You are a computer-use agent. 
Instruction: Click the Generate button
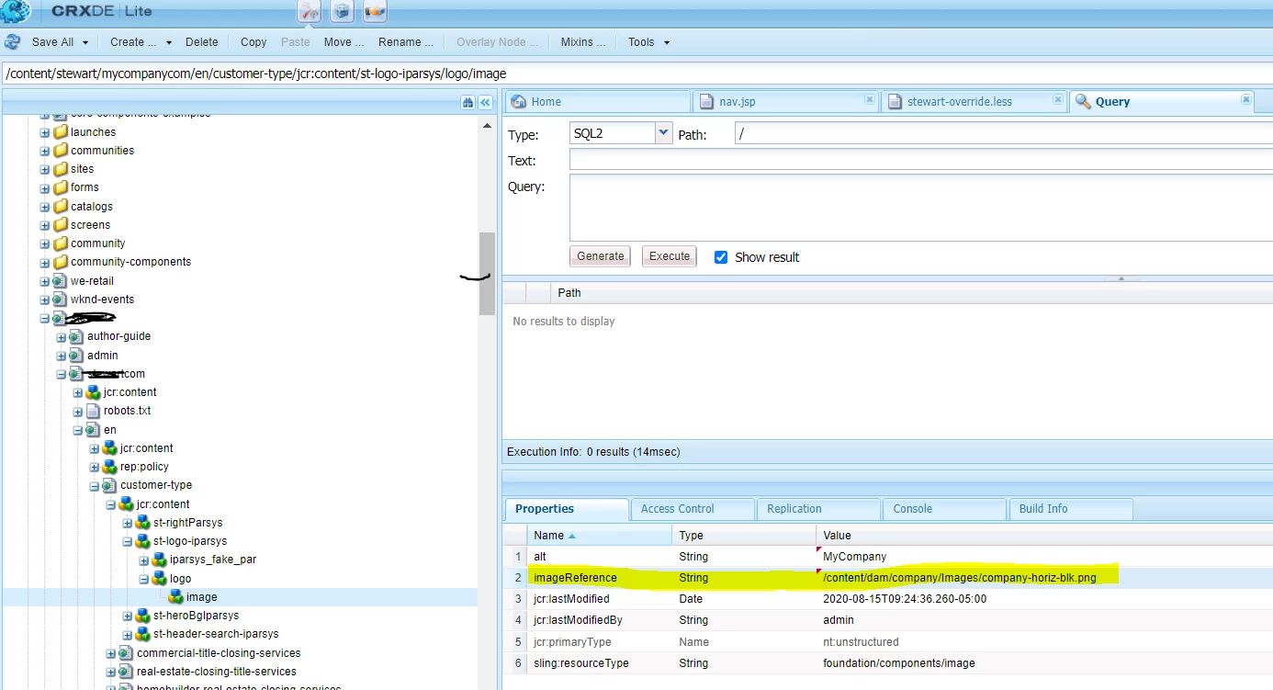(601, 256)
